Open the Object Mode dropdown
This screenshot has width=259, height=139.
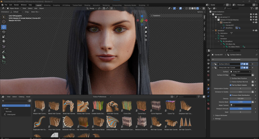tap(14, 8)
